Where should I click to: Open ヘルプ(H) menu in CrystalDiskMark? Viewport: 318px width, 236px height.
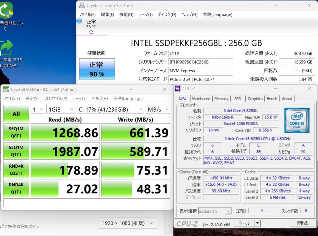point(100,98)
